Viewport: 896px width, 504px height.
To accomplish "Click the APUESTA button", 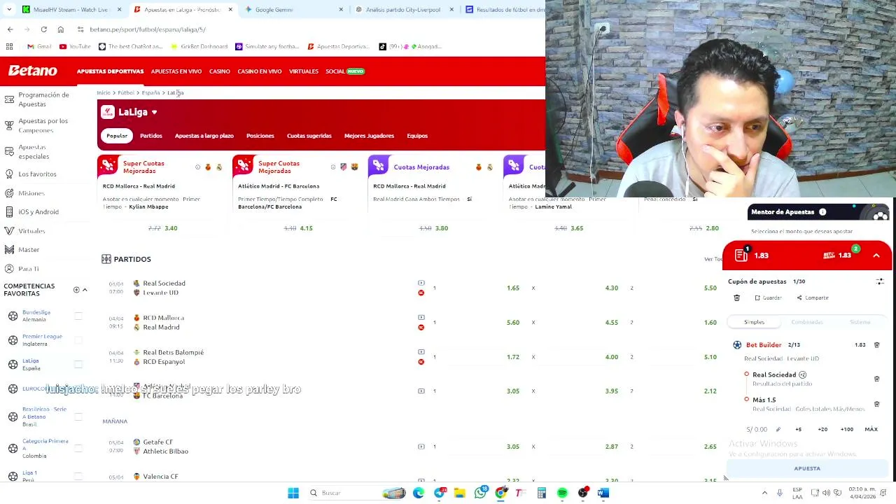I will pyautogui.click(x=807, y=469).
